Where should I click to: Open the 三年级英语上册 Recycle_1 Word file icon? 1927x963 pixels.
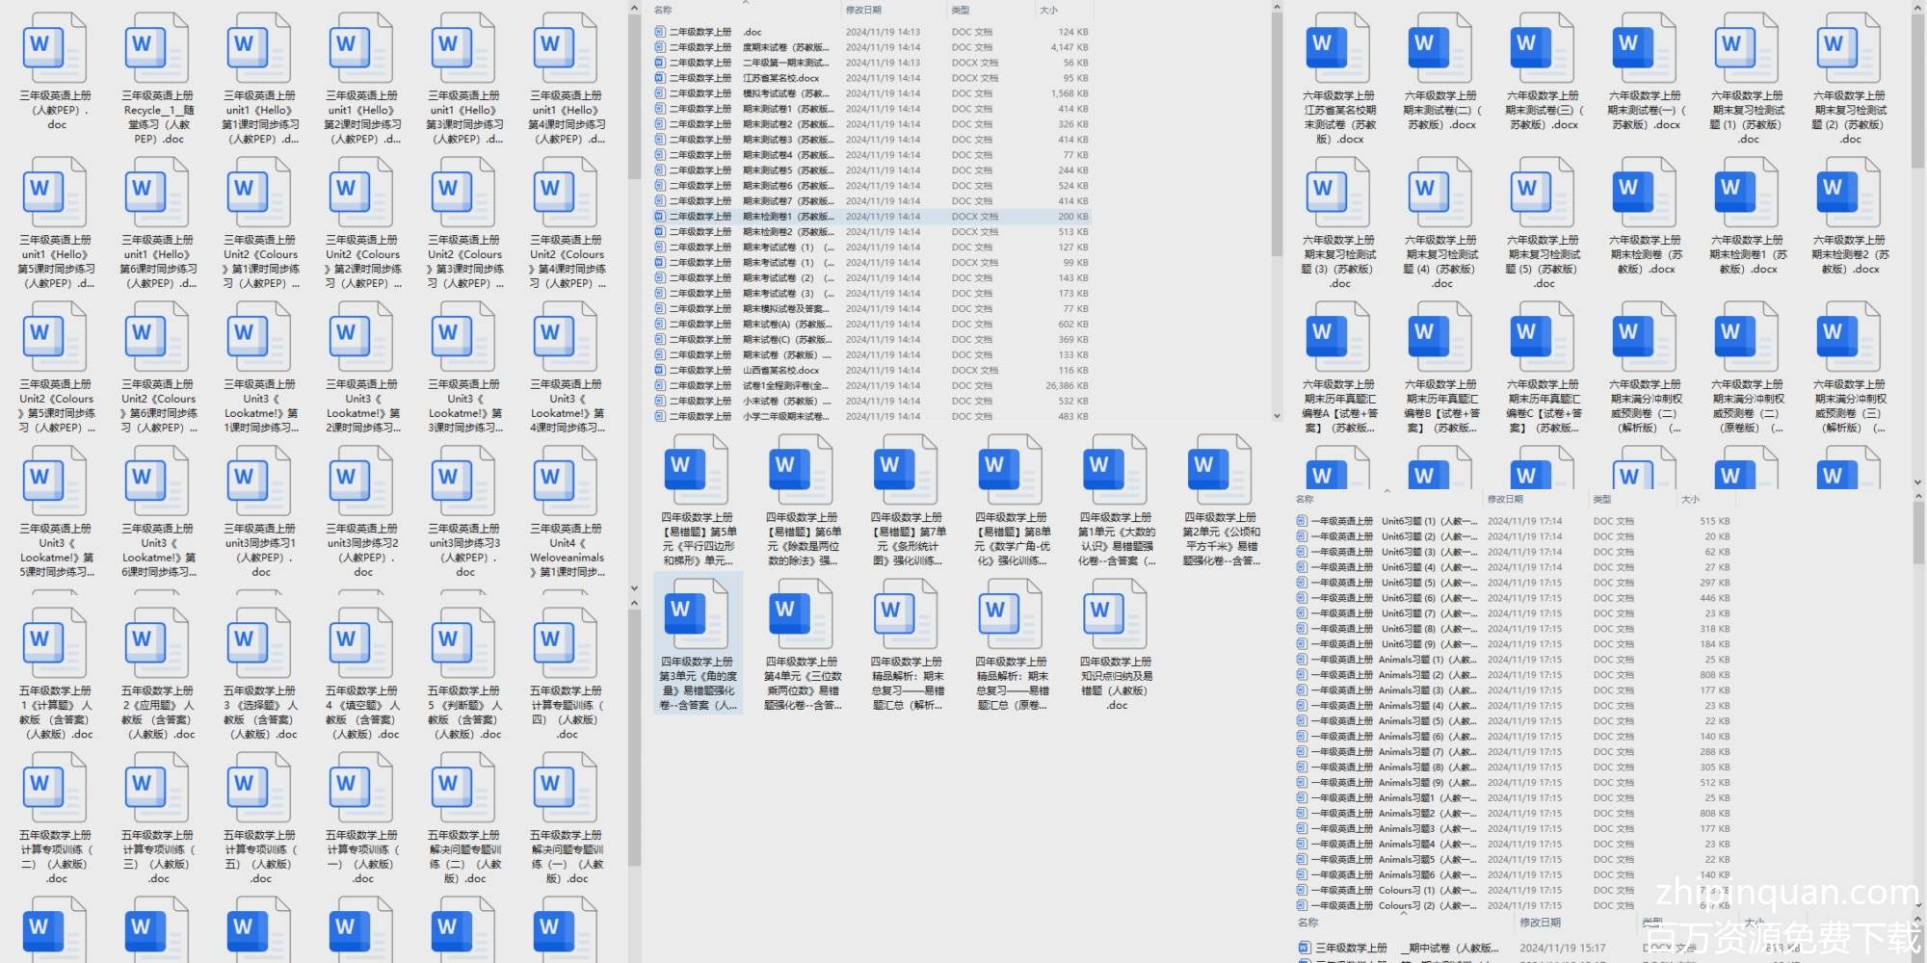[x=157, y=48]
